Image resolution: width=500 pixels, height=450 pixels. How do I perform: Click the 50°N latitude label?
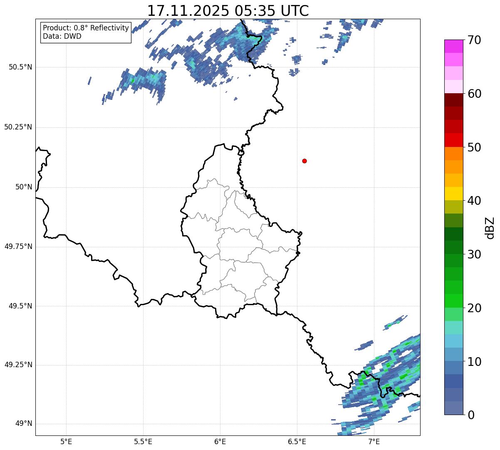click(24, 187)
